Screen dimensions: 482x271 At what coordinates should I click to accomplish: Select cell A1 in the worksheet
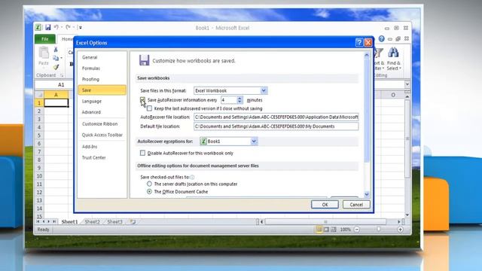(56, 103)
